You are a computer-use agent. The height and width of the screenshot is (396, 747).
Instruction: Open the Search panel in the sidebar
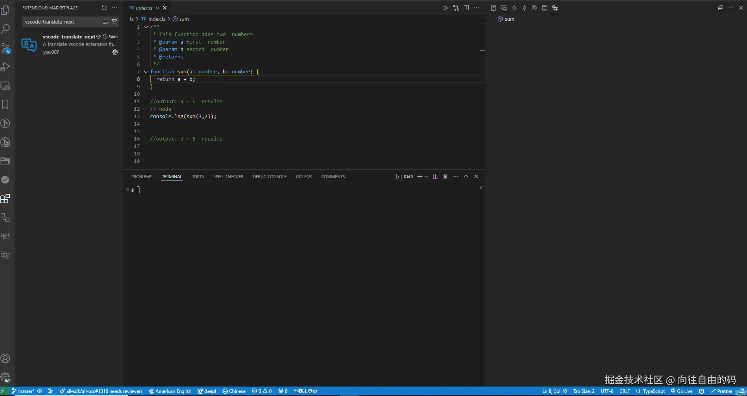[x=6, y=29]
